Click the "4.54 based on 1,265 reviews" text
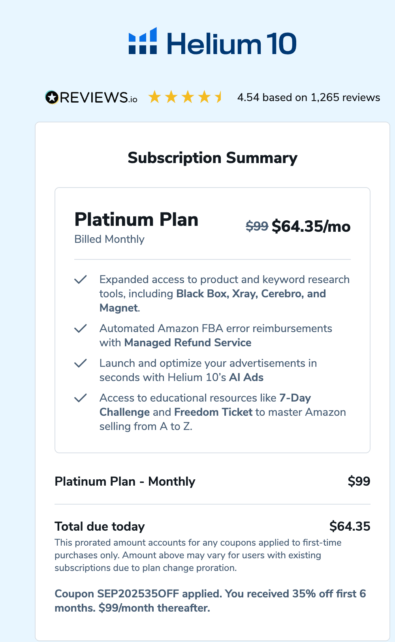Screen dimensions: 395x642 click(308, 98)
